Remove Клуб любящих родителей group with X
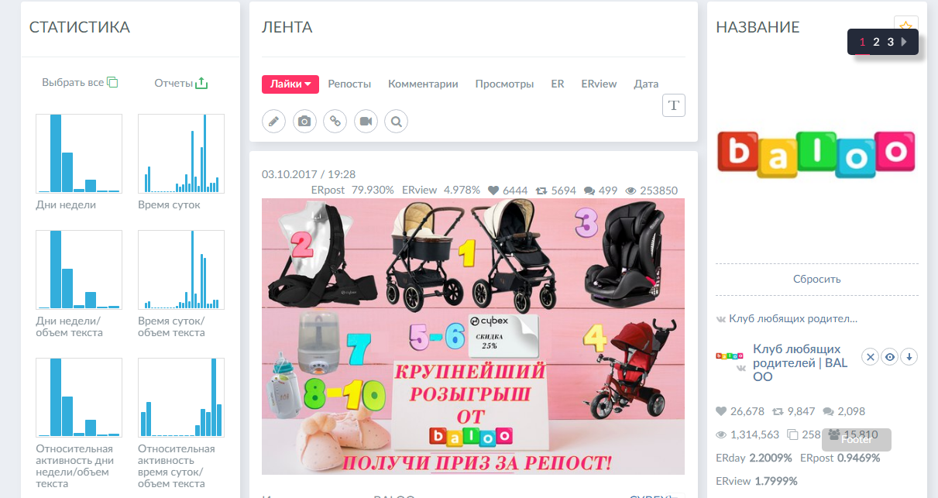938x498 pixels. [870, 357]
